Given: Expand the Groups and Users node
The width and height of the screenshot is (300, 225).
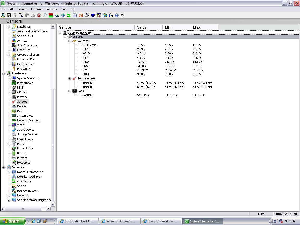Looking at the screenshot, I should 9,55.
